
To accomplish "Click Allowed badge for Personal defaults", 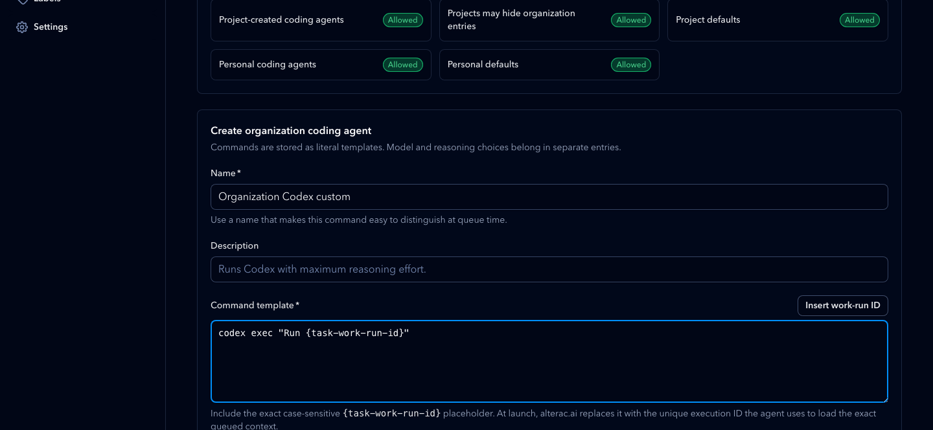I will [631, 65].
